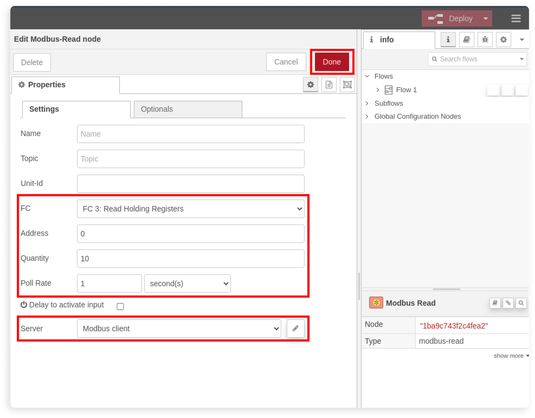Viewport: 535px width, 418px height.
Task: Edit the Modbus client server with pencil icon
Action: coord(295,328)
